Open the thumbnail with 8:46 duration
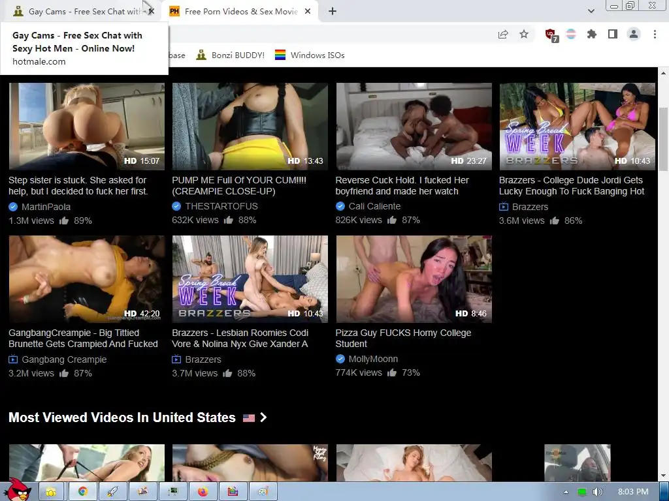Screen dimensions: 669x501 (x=414, y=279)
